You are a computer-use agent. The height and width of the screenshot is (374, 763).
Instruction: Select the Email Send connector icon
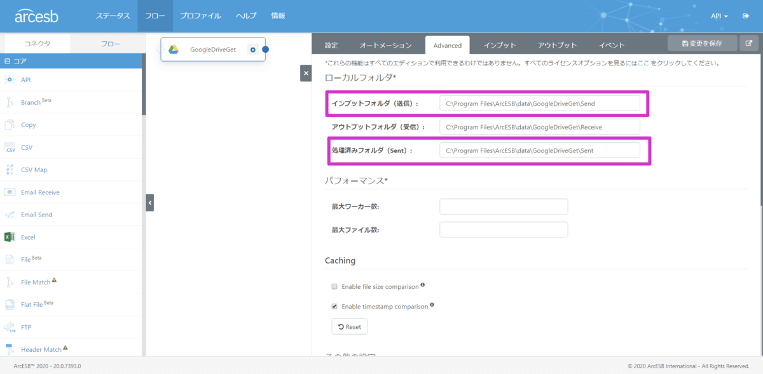(x=10, y=215)
